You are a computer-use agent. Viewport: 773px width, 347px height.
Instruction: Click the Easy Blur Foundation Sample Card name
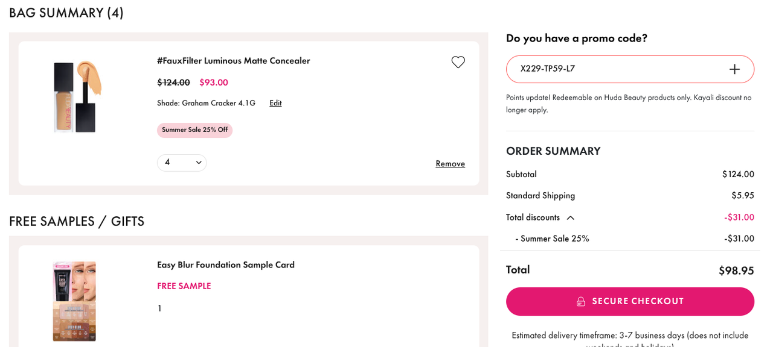click(226, 264)
